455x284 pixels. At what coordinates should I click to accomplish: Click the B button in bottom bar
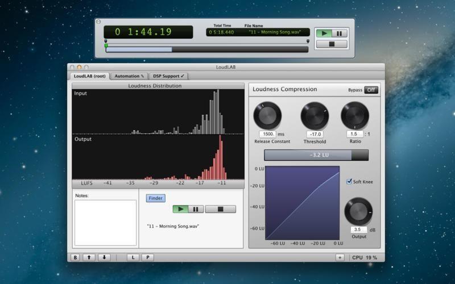(75, 257)
